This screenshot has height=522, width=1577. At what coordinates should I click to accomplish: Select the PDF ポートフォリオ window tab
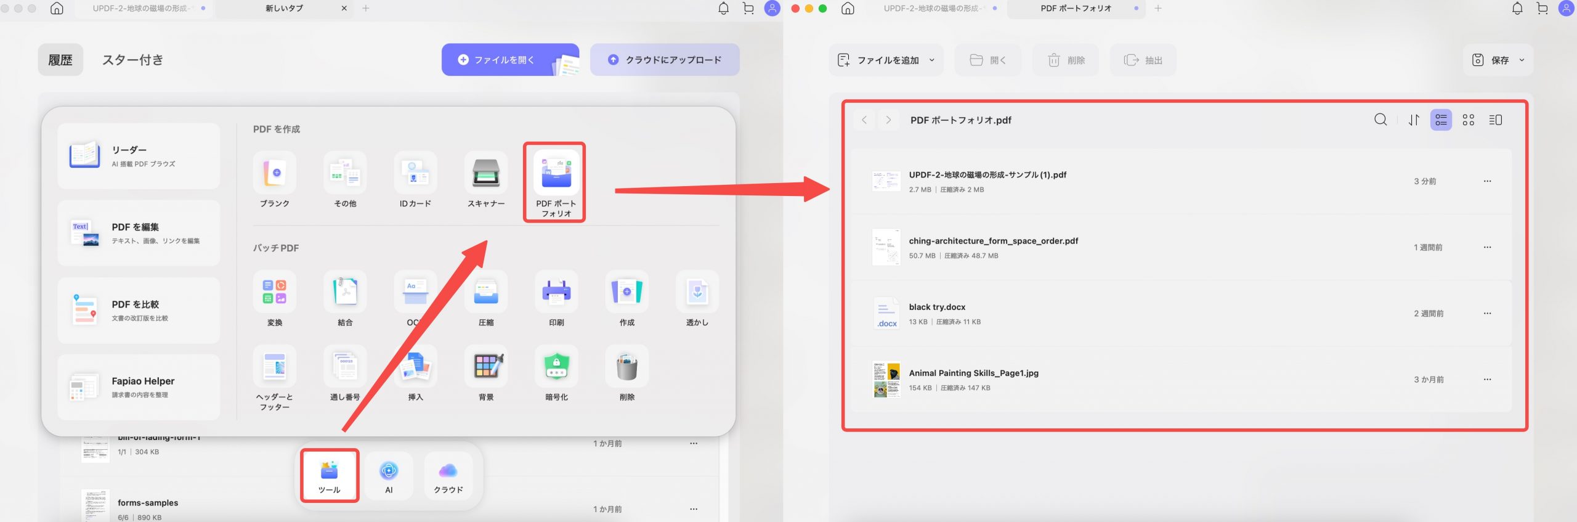coord(1076,9)
